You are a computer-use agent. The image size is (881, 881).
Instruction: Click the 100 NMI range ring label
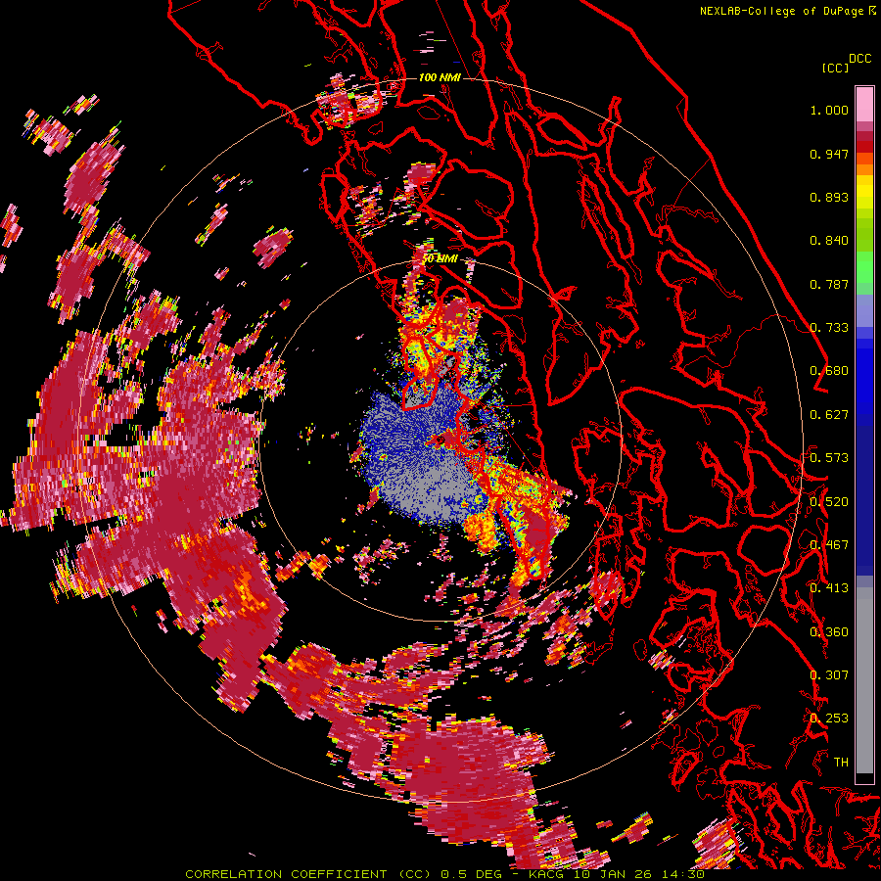click(440, 77)
